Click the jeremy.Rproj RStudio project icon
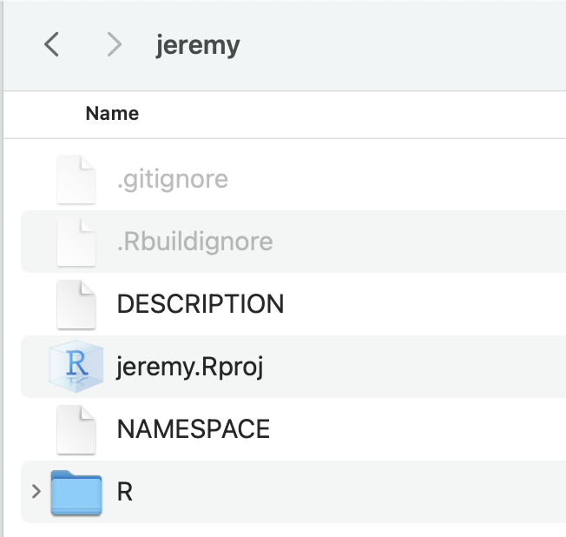The width and height of the screenshot is (566, 537). (76, 366)
